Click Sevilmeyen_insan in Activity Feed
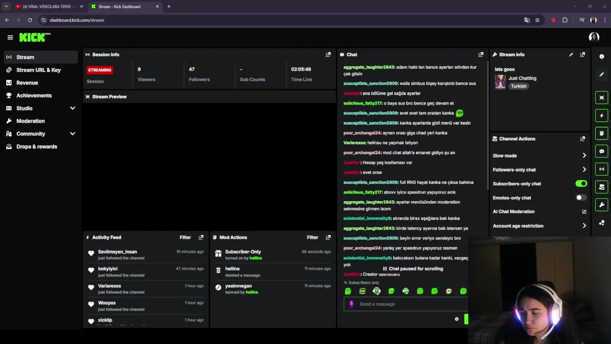The image size is (611, 344). (117, 252)
